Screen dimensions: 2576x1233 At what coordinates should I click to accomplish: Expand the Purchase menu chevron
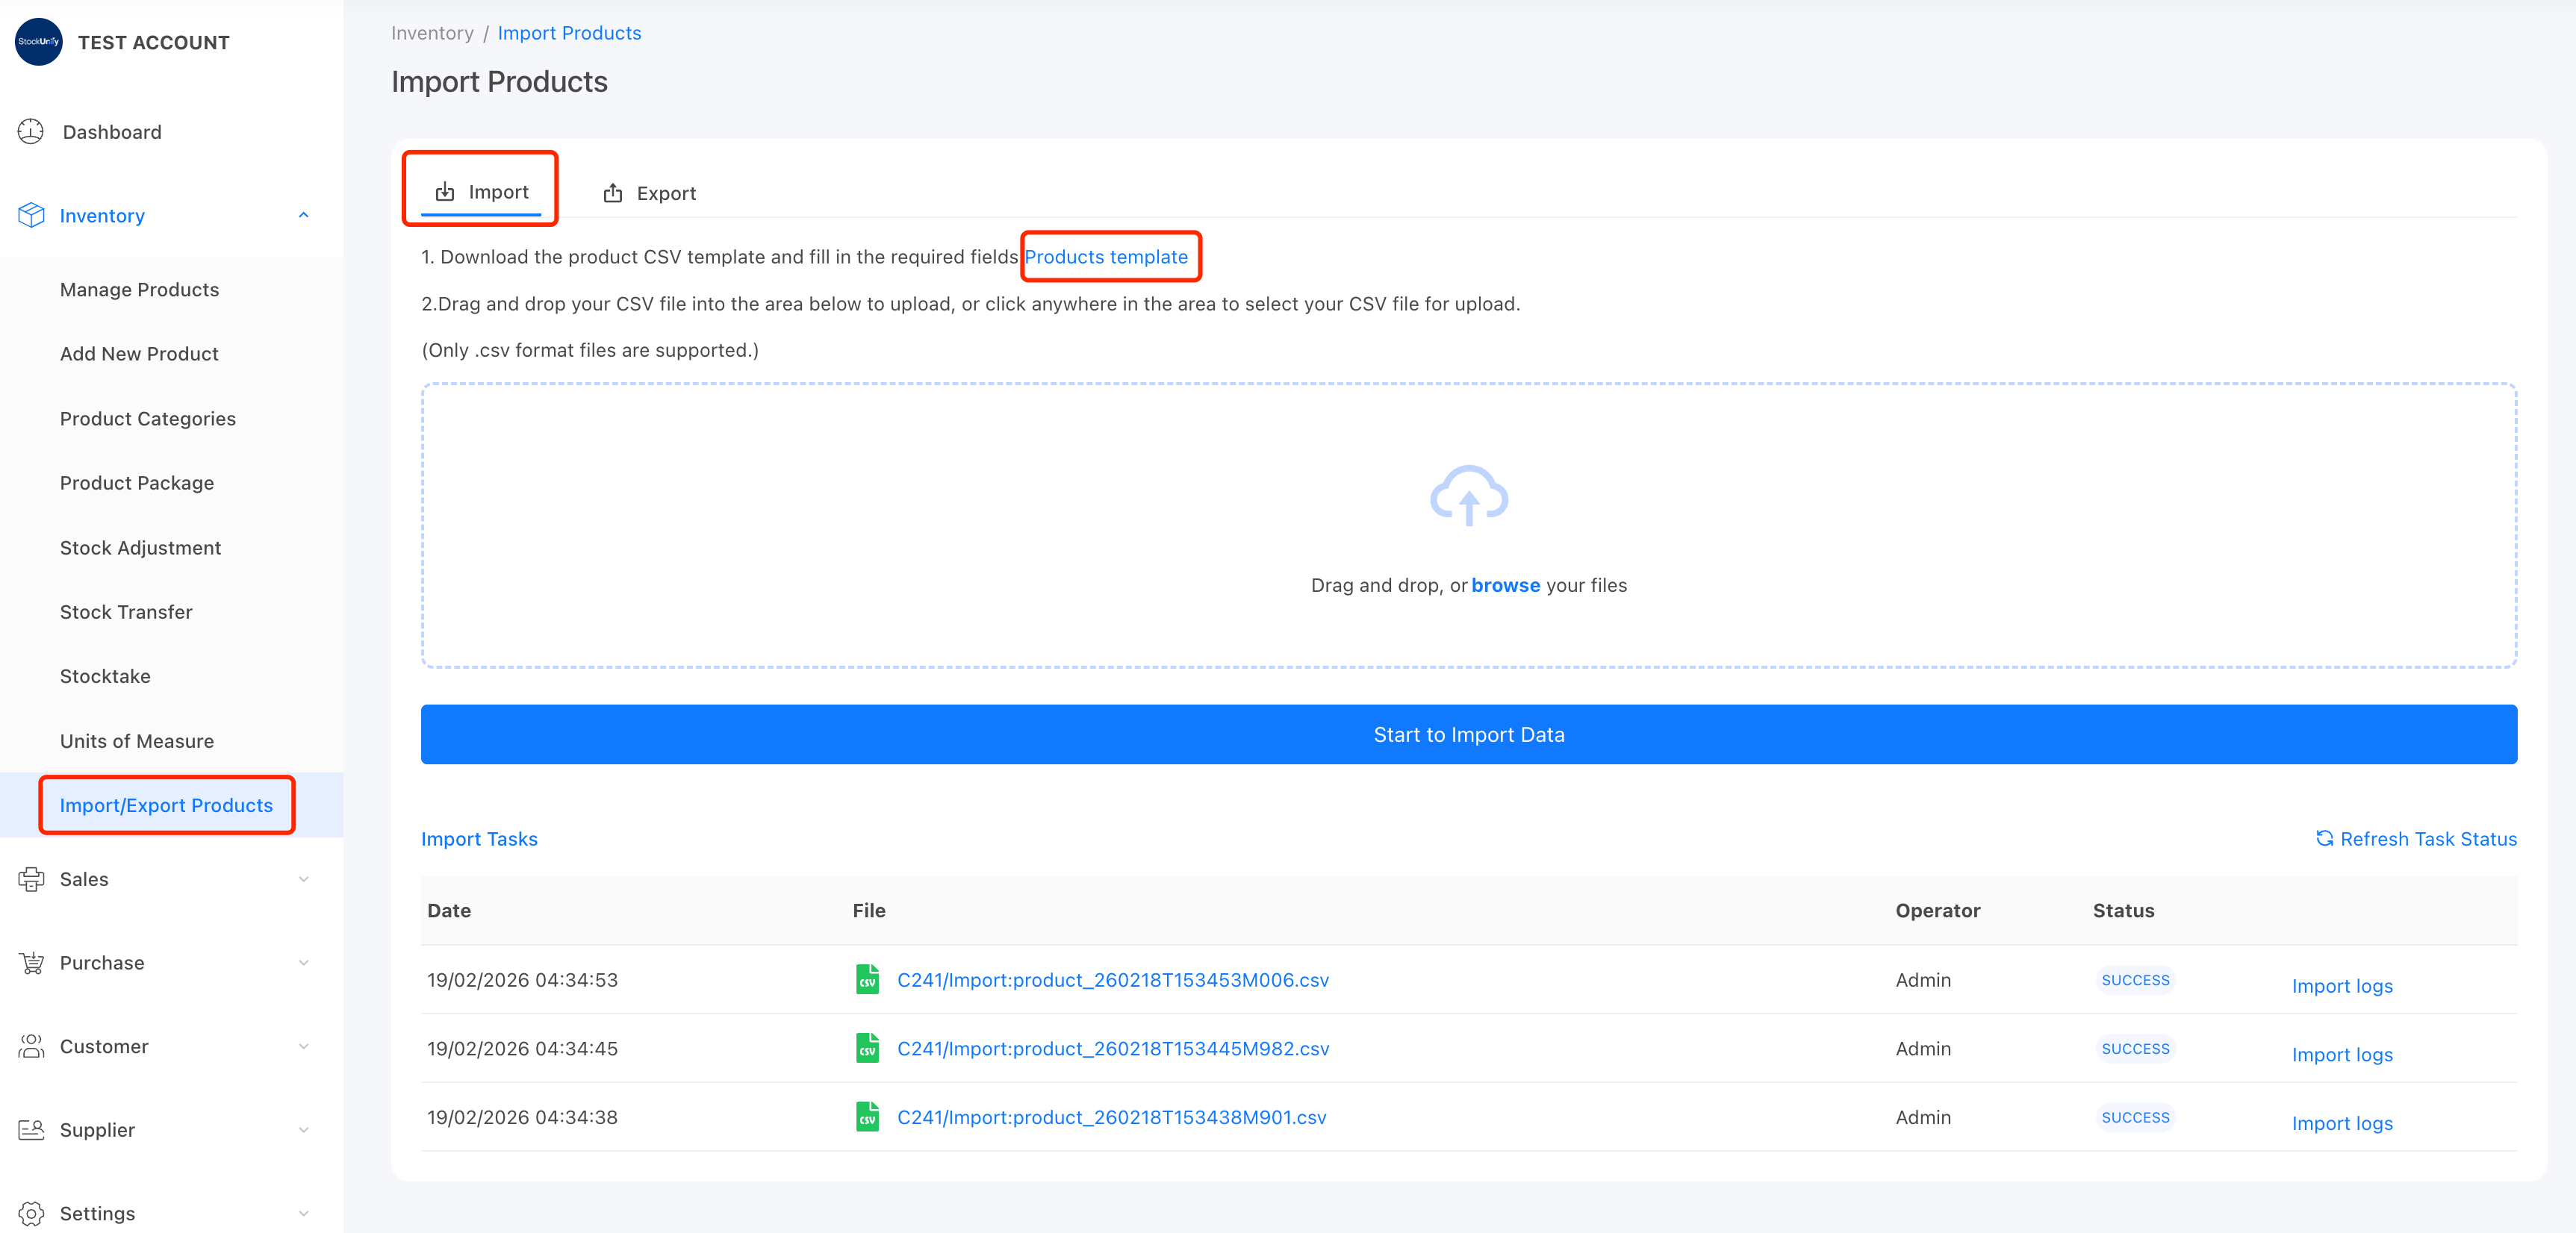303,963
